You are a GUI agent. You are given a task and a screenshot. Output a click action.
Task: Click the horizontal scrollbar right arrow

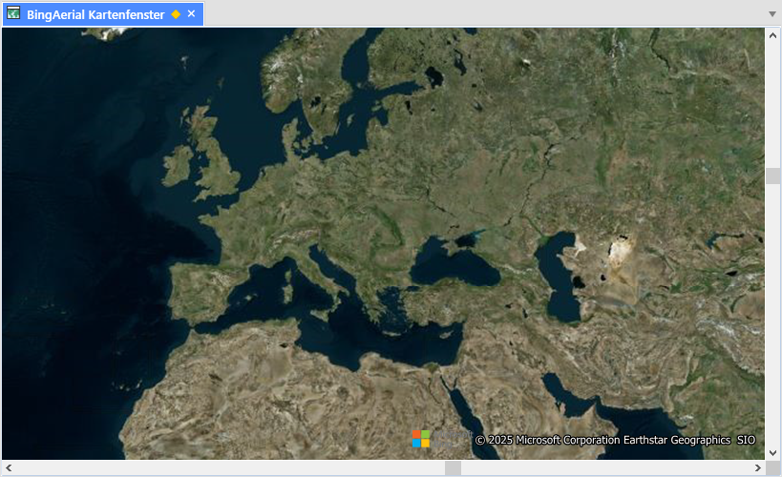click(x=757, y=467)
